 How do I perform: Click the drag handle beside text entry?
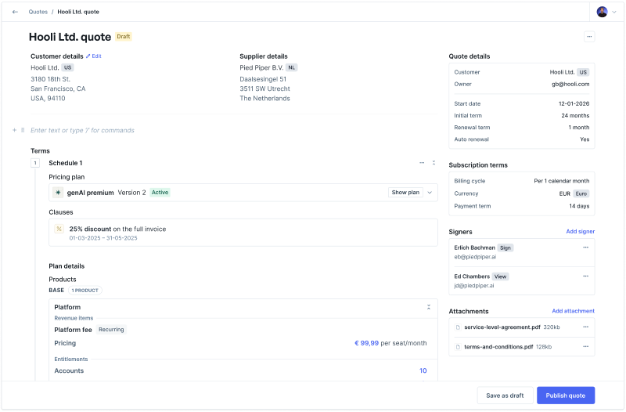coord(23,130)
